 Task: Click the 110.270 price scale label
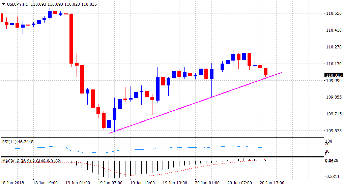(x=333, y=47)
